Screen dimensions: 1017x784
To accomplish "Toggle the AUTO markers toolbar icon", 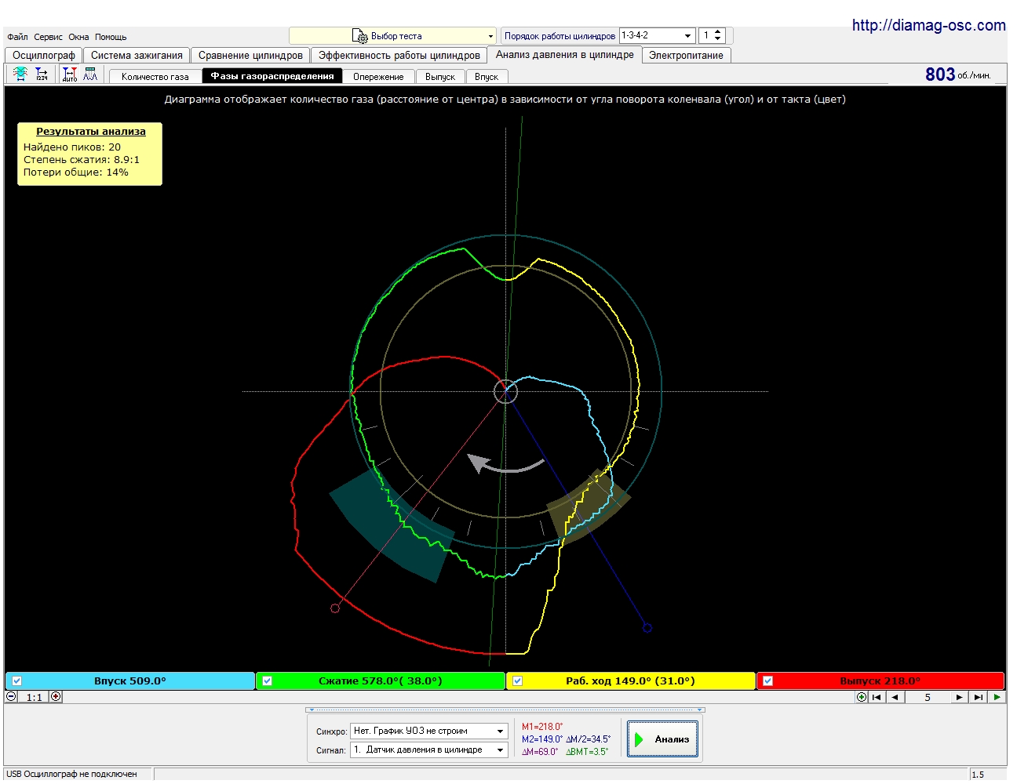I will pos(70,74).
